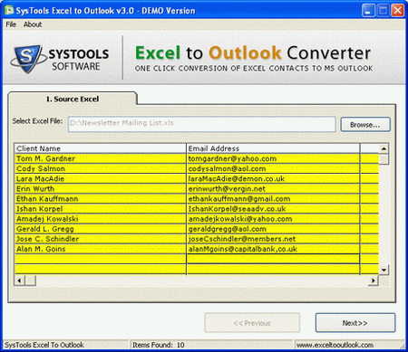Click the Browse button

365,125
